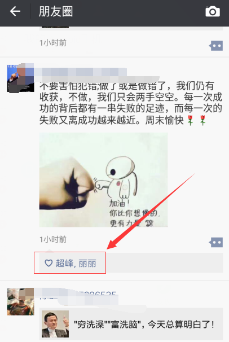Viewport: 229px width, 342px height.
Task: Tap the back arrow in header
Action: click(15, 11)
